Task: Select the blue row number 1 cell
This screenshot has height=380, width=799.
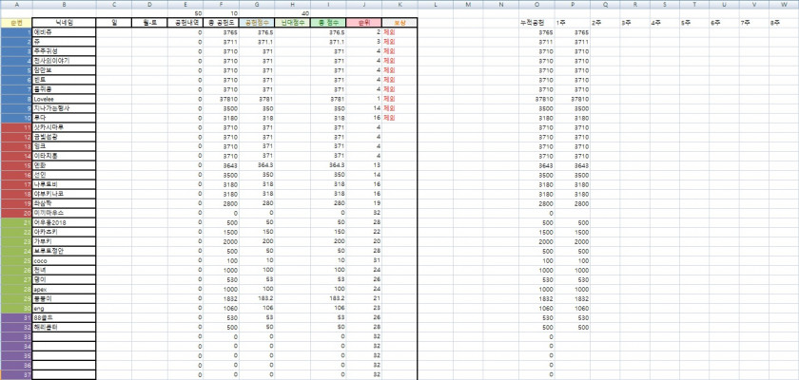Action: click(x=16, y=31)
